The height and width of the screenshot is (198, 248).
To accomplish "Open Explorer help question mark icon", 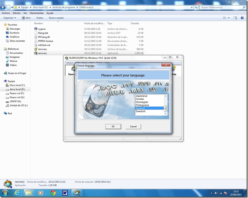I will tap(242, 18).
